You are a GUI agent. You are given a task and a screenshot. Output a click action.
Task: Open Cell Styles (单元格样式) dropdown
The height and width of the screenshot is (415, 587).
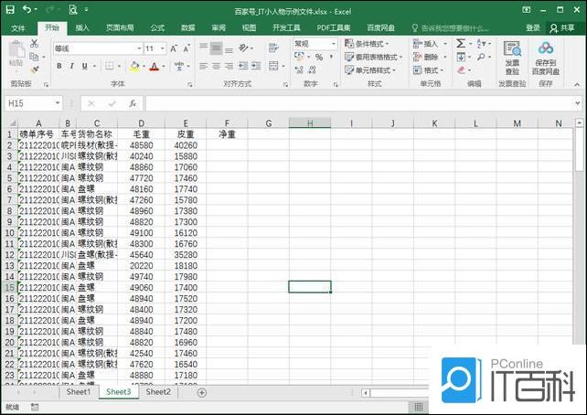370,70
